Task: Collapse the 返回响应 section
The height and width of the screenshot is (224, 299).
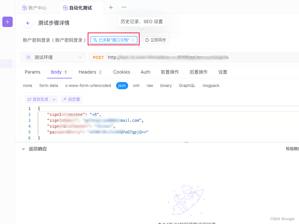Action: click(x=23, y=149)
